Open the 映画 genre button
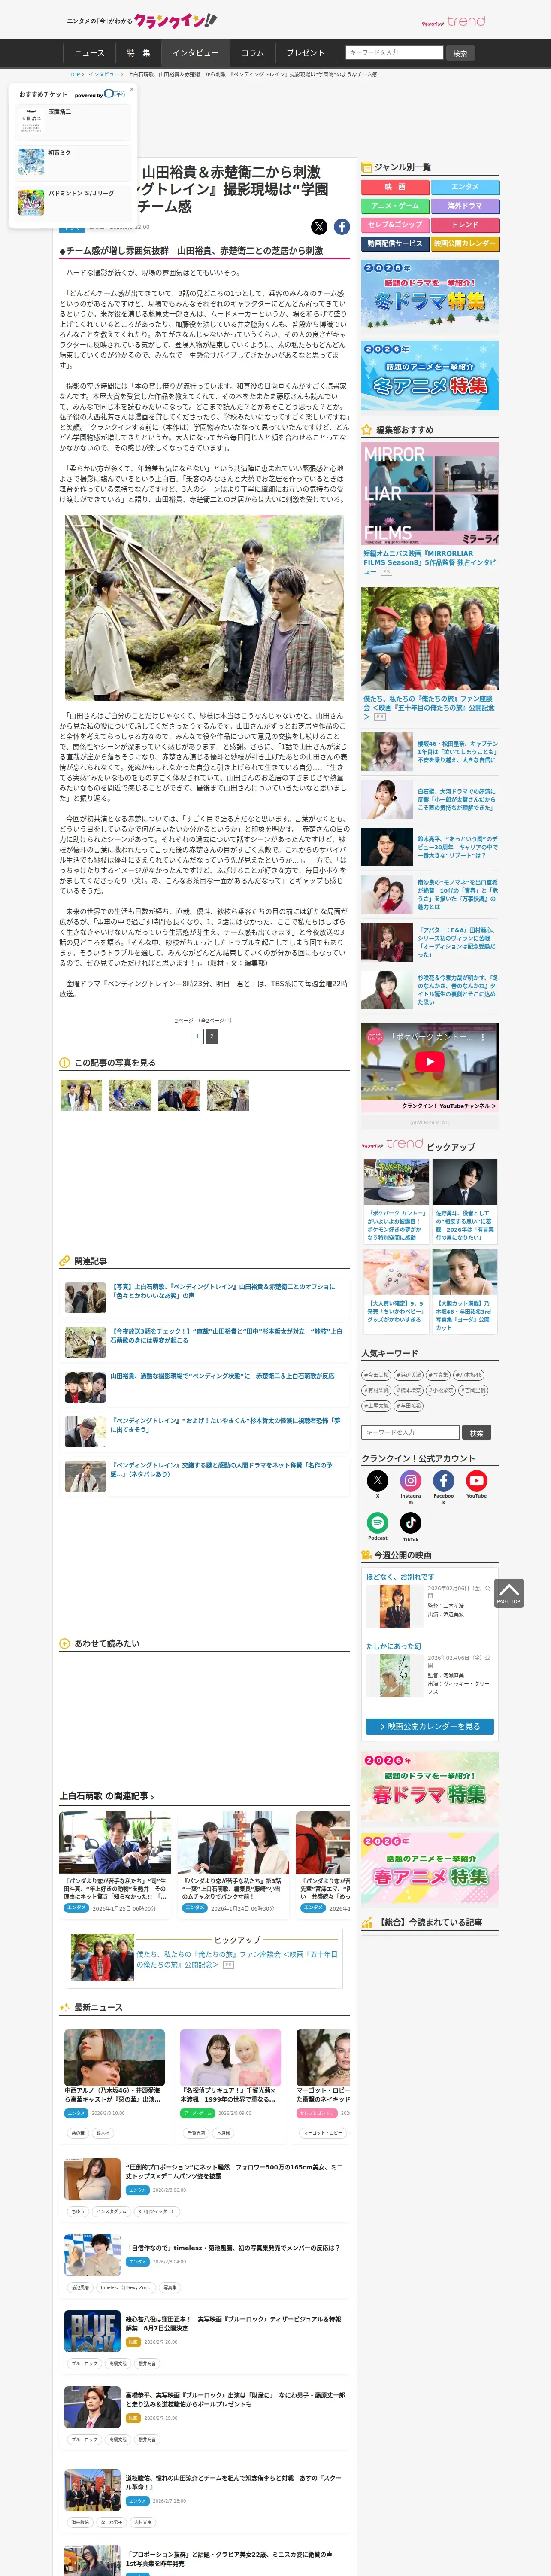The height and width of the screenshot is (2576, 551). point(395,187)
